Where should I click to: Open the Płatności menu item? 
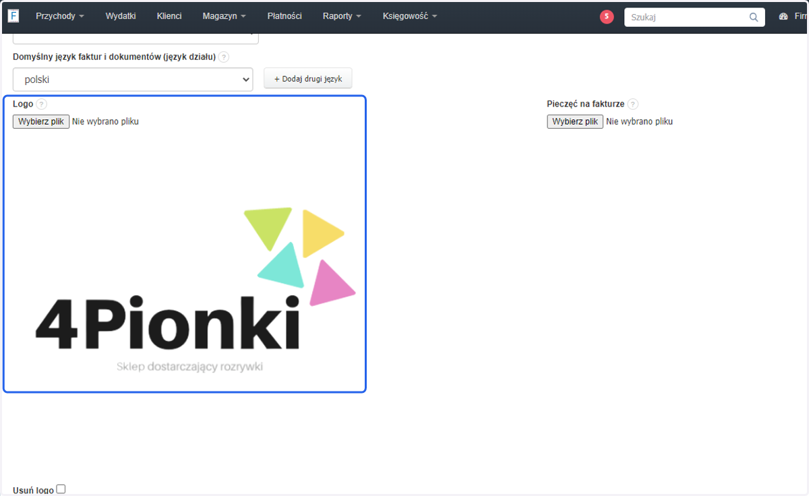click(x=284, y=16)
